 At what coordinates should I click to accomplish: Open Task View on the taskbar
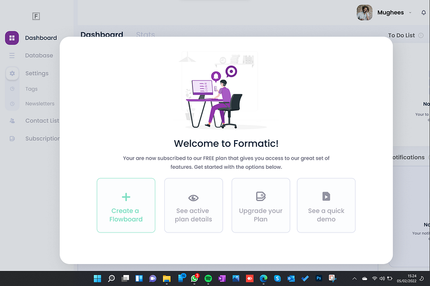pos(125,278)
